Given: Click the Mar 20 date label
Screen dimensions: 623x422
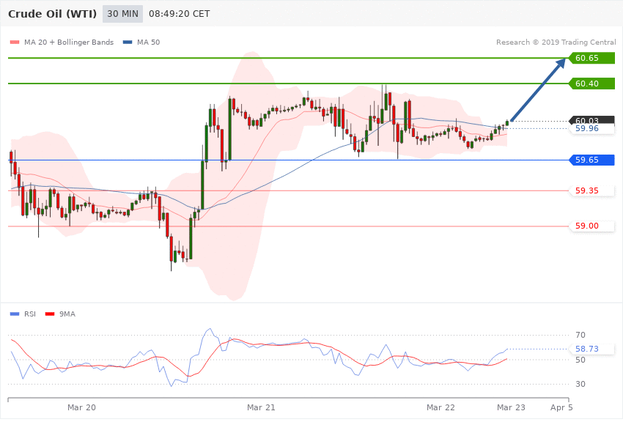Looking at the screenshot, I should coord(81,407).
